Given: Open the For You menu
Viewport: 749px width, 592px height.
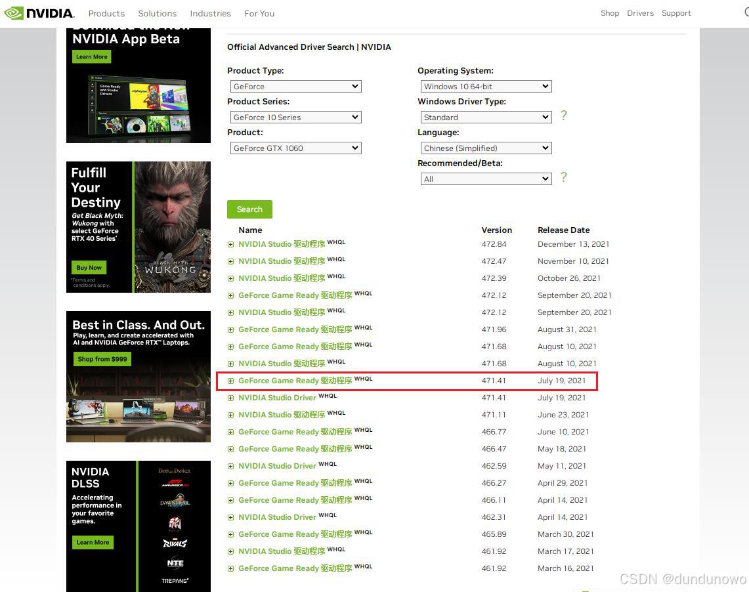Looking at the screenshot, I should 259,13.
